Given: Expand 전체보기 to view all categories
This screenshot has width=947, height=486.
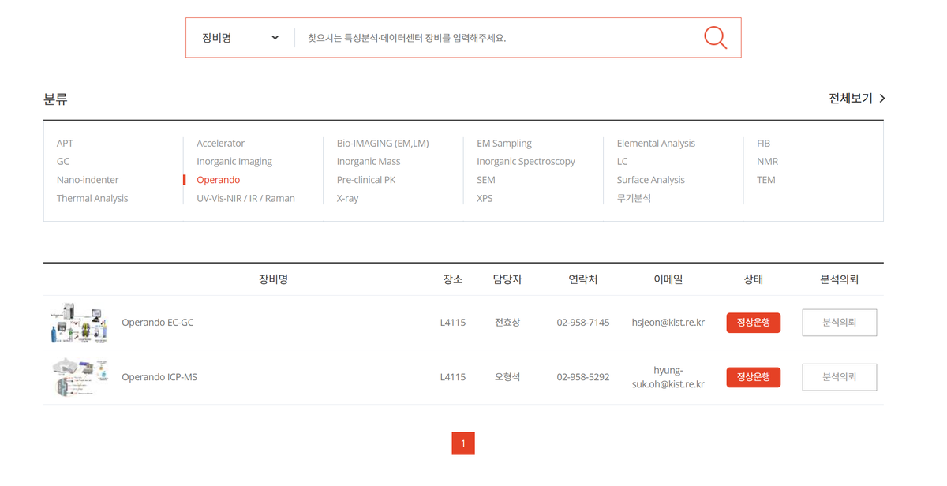Looking at the screenshot, I should 856,99.
